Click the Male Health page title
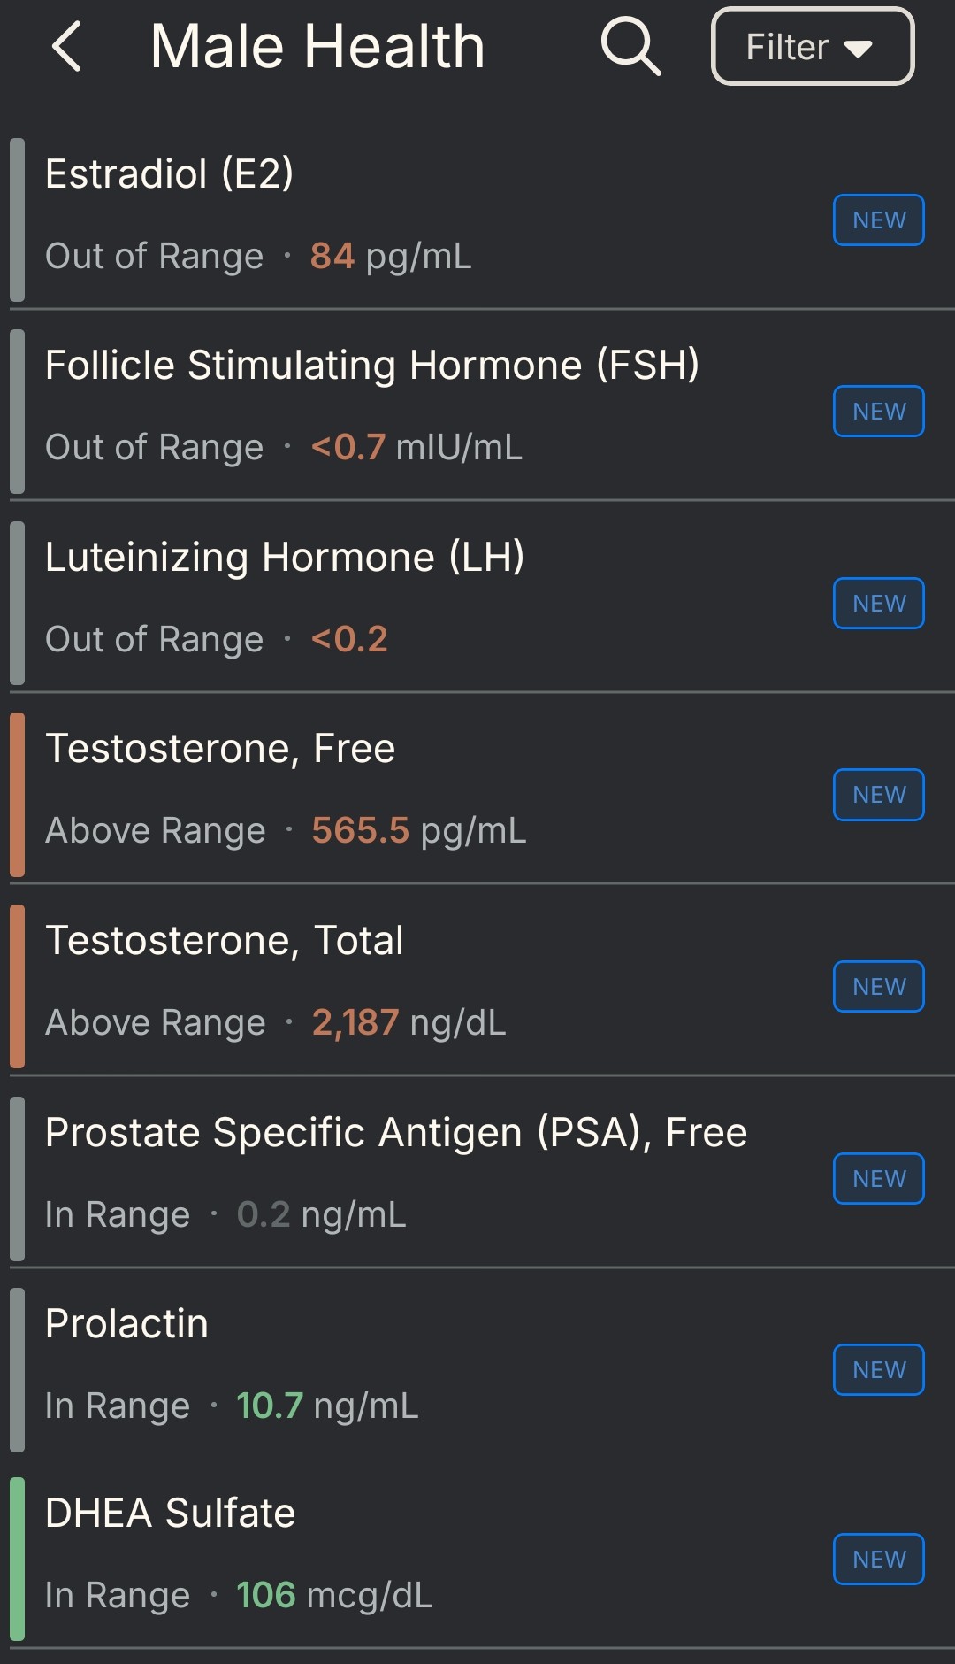955x1664 pixels. 317,47
